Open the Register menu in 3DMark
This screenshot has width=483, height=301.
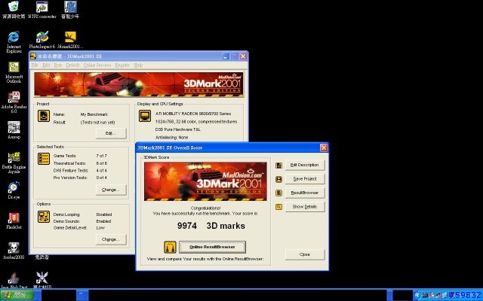point(122,65)
